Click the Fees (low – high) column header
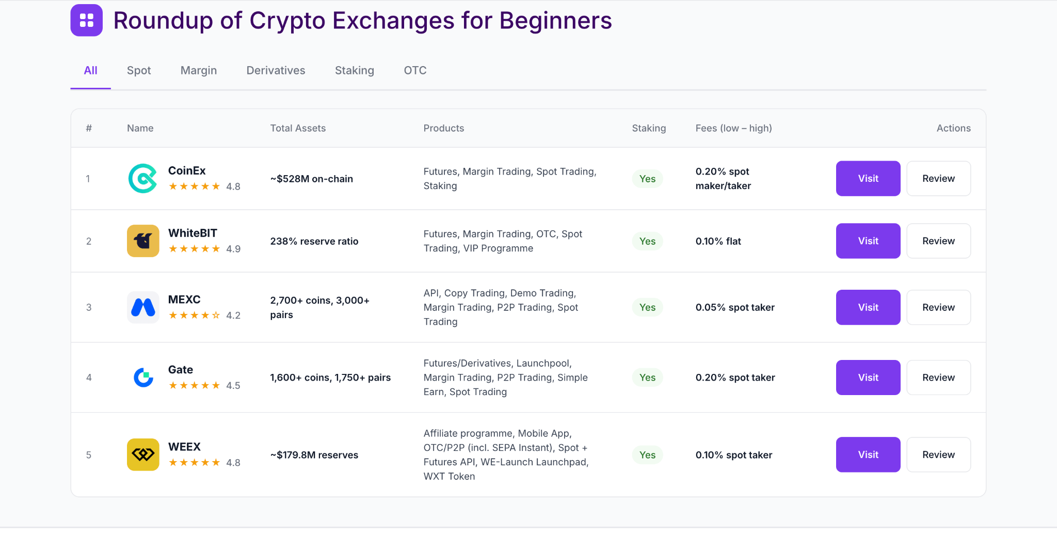Screen dimensions: 1057x534 tap(733, 128)
